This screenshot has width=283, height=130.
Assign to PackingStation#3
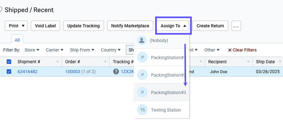click(162, 92)
